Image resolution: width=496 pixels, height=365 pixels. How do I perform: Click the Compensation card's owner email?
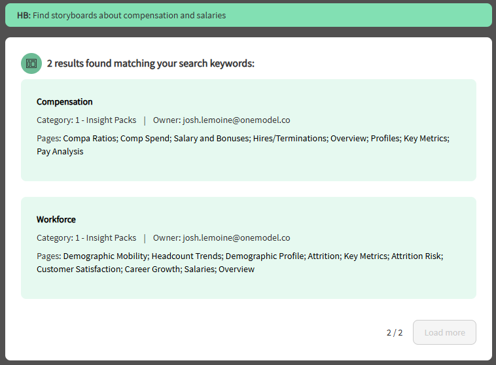pos(236,120)
